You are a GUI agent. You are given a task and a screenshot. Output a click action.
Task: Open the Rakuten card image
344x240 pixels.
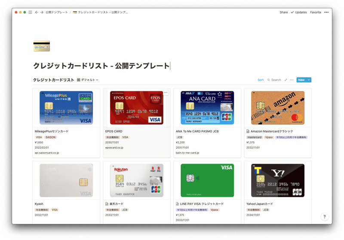(137, 180)
